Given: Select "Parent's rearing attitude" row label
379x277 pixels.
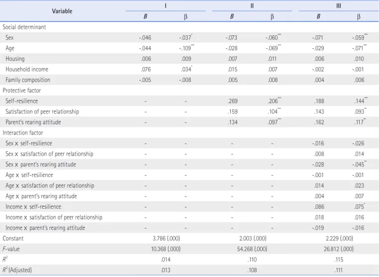Looking at the screenshot, I should (33, 122).
